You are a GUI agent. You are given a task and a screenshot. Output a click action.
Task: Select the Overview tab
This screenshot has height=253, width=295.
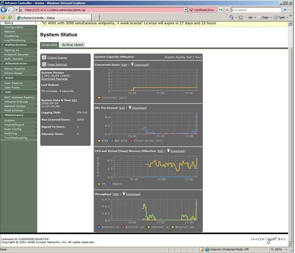click(50, 45)
